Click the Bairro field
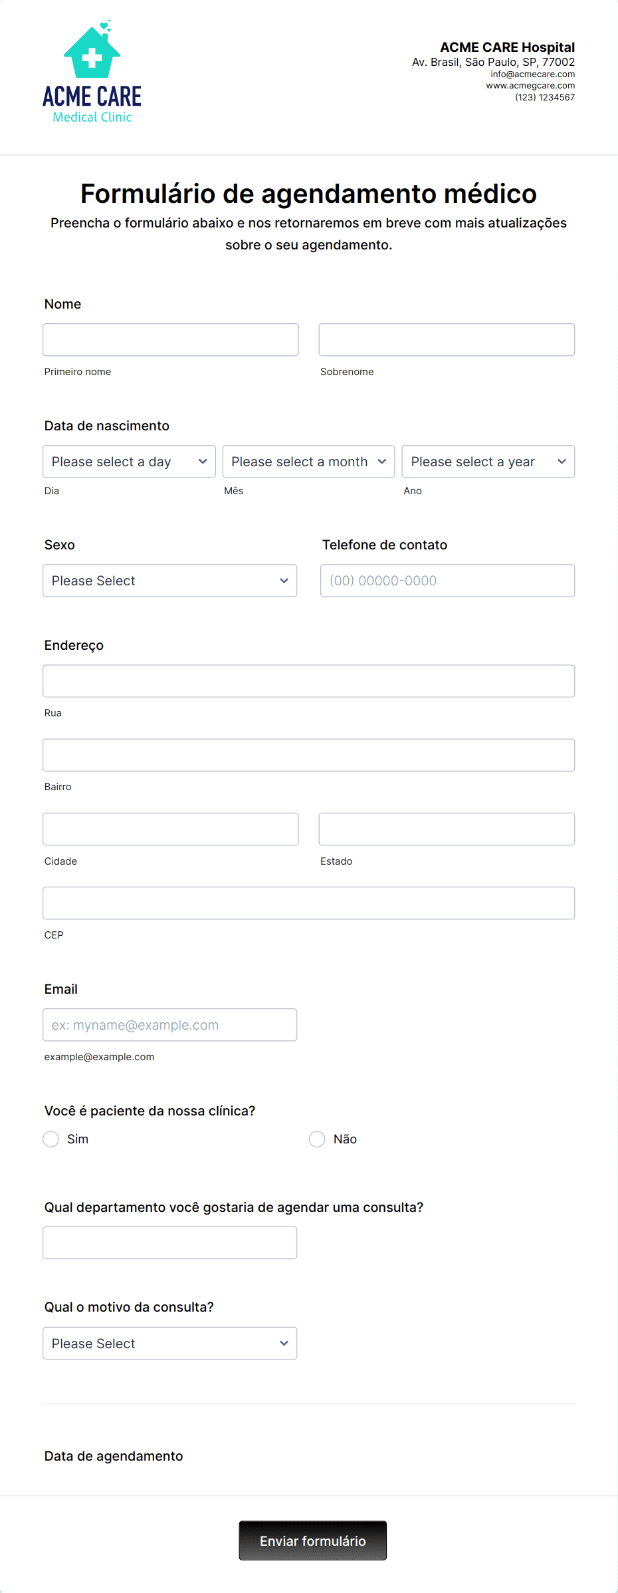The width and height of the screenshot is (618, 1593). (x=309, y=755)
